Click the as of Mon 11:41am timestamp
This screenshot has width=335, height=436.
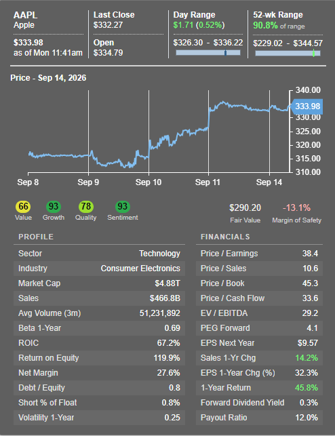tap(48, 53)
